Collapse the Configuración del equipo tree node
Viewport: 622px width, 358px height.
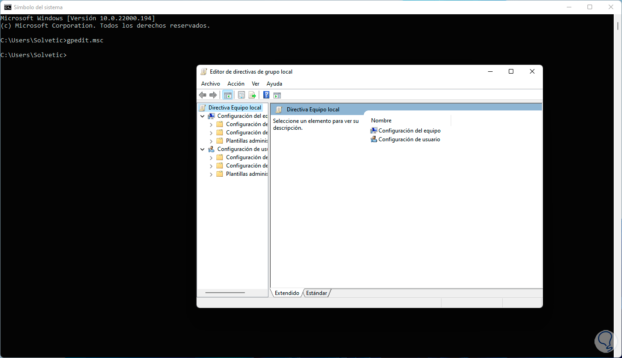pos(203,116)
